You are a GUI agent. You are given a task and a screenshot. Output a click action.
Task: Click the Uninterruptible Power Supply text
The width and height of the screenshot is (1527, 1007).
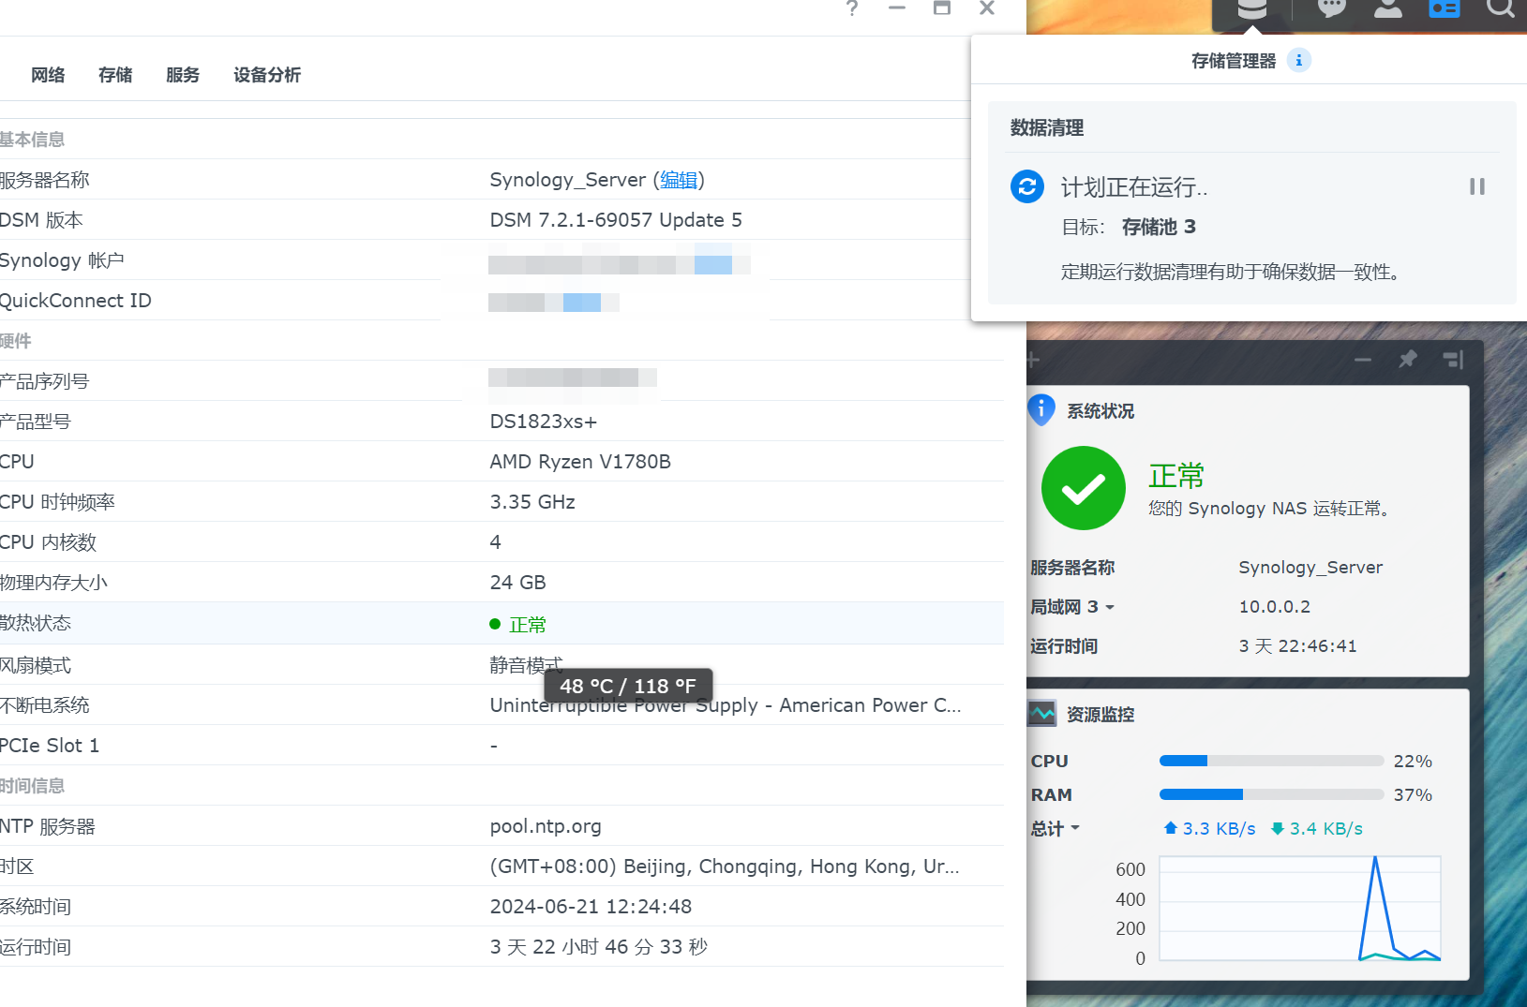click(726, 705)
